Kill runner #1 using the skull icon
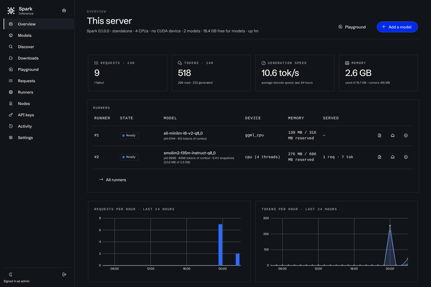The height and width of the screenshot is (287, 431). (x=406, y=135)
